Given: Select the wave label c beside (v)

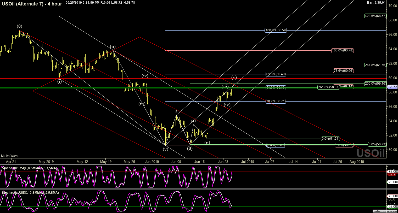Looking at the screenshot, I should tap(238, 83).
